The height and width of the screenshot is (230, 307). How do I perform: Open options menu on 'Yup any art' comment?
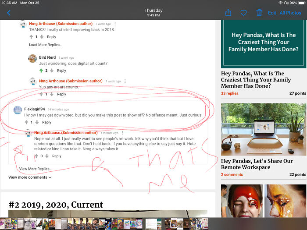pos(125,81)
